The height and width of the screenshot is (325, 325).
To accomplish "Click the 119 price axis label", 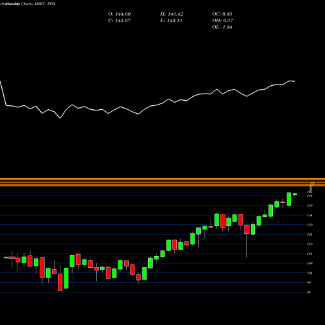I will pyautogui.click(x=310, y=244).
